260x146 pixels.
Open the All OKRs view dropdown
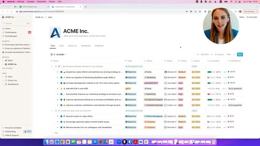[60, 54]
